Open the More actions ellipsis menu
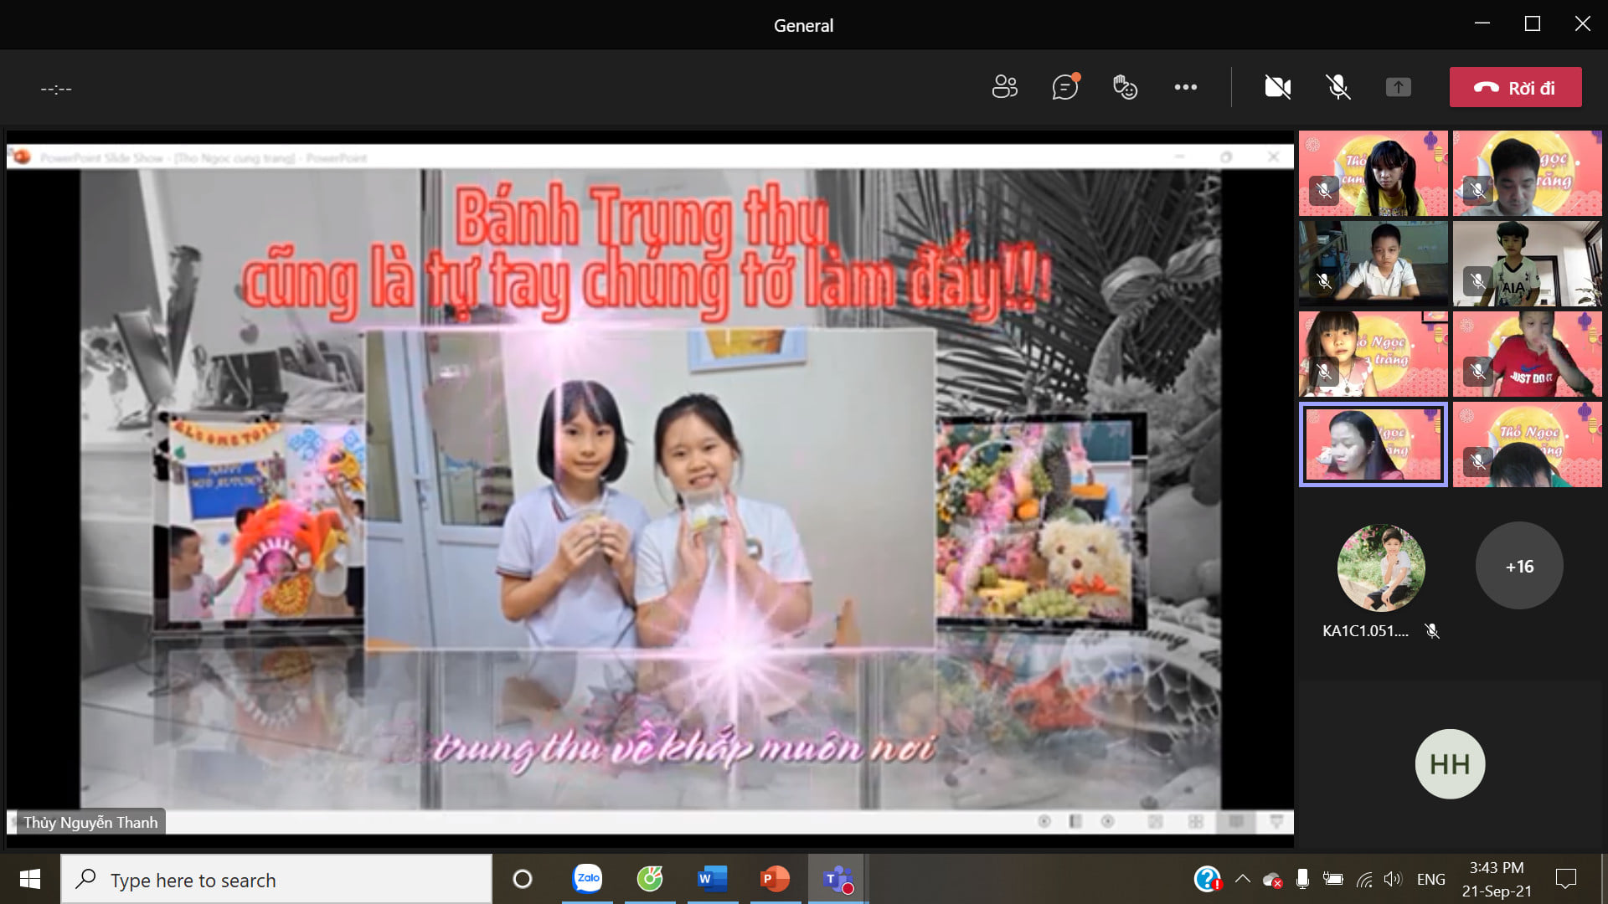The width and height of the screenshot is (1608, 904). tap(1185, 87)
